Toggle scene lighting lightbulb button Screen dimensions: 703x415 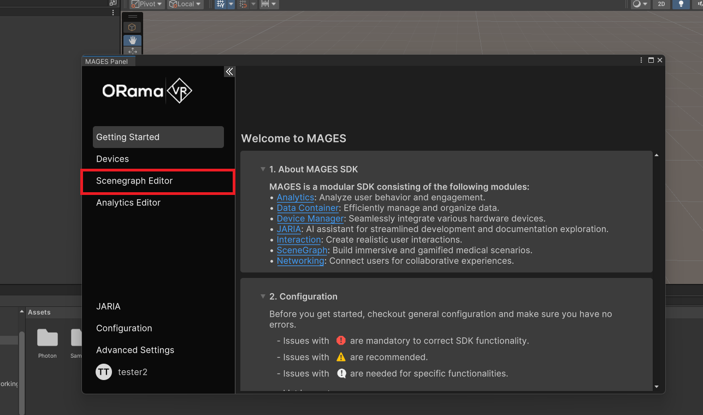(x=681, y=4)
